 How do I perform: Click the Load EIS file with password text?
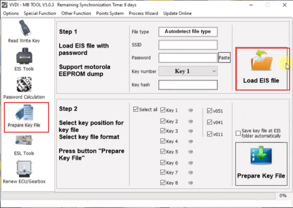(x=84, y=49)
